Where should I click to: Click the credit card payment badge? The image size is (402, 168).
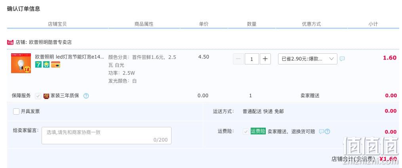point(55,64)
